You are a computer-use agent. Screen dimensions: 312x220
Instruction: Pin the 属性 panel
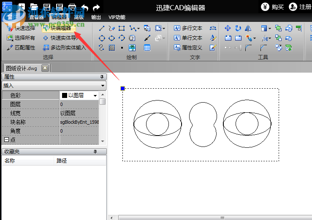click(101, 77)
